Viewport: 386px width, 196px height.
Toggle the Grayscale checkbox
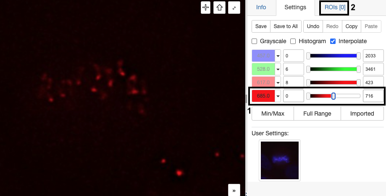coord(254,41)
